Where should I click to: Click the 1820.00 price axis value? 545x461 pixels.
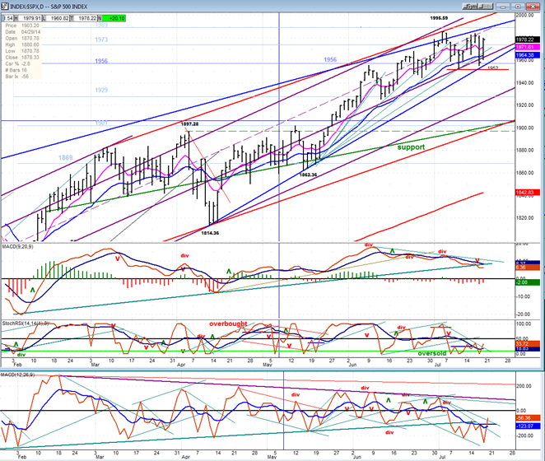[x=525, y=218]
